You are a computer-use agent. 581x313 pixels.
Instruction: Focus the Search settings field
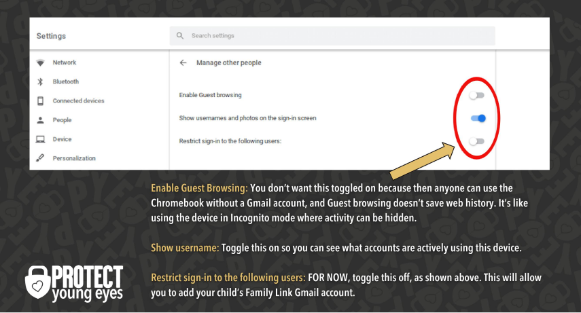(x=332, y=35)
